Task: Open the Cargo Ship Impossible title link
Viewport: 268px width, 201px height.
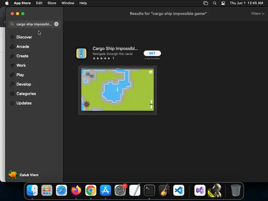Action: pyautogui.click(x=115, y=48)
